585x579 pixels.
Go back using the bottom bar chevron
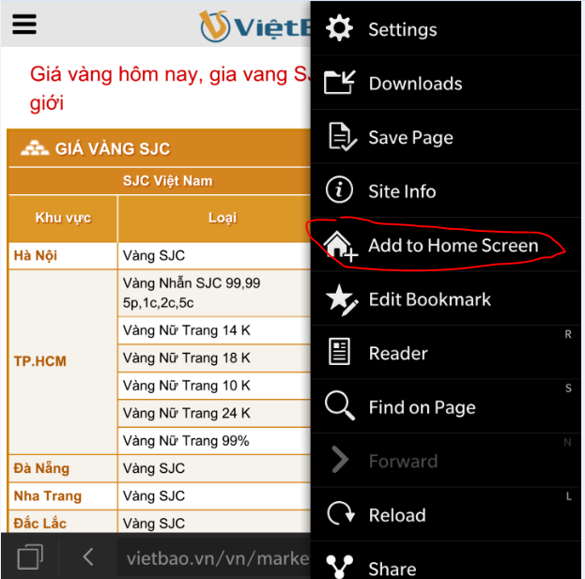tap(88, 557)
